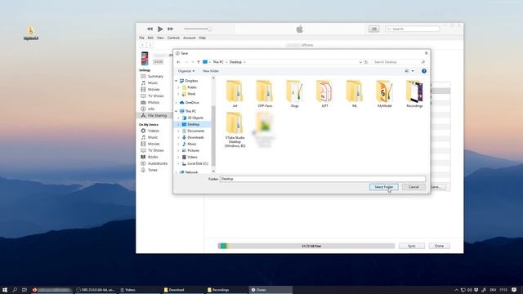The width and height of the screenshot is (523, 294).
Task: Click the iTunes back navigation arrow
Action: click(x=143, y=45)
